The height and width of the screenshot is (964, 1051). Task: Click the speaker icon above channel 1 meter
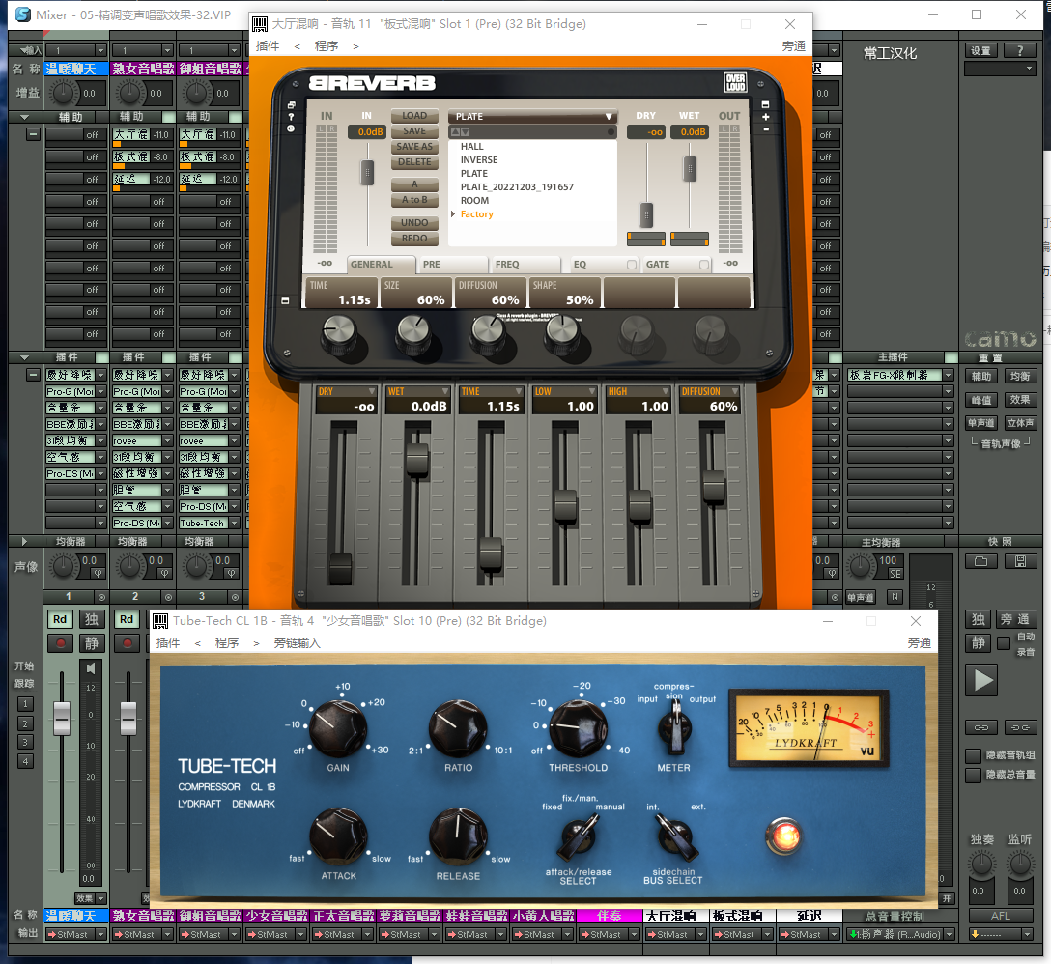[91, 667]
